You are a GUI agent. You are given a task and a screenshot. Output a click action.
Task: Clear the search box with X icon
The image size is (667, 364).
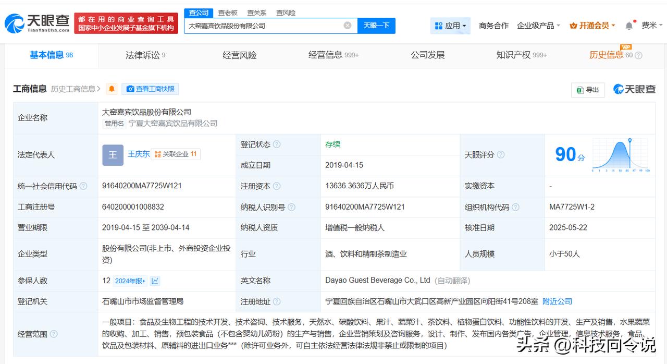pyautogui.click(x=348, y=26)
